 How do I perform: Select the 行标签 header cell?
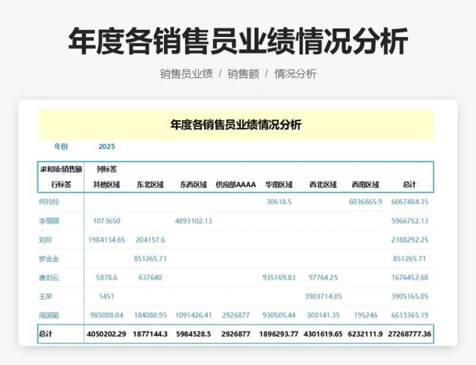61,185
